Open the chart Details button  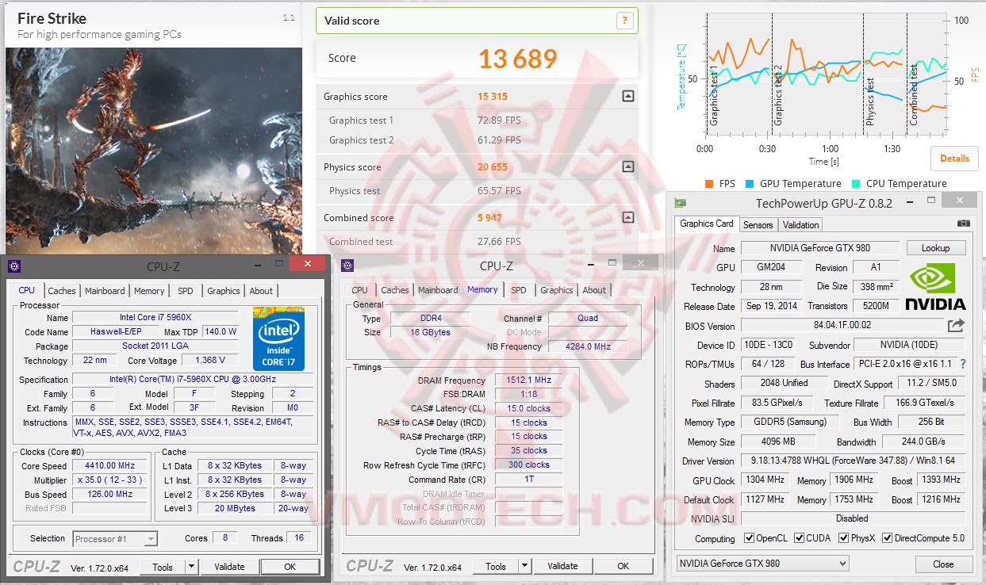(x=954, y=159)
